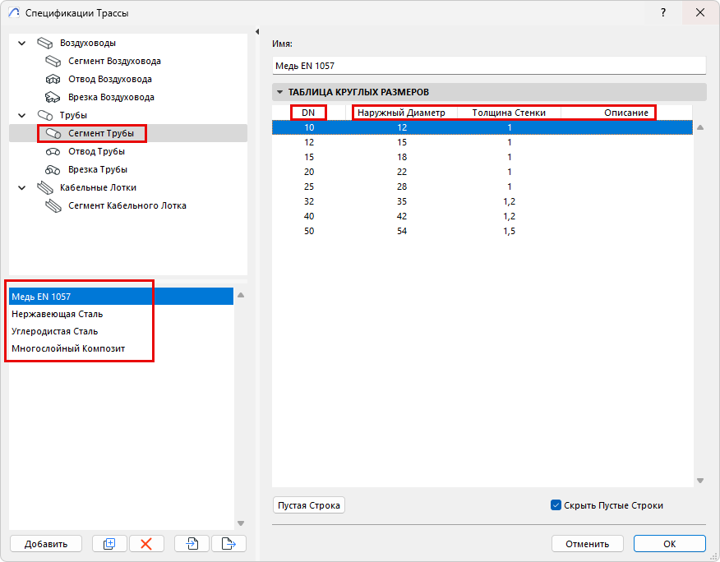Viewport: 720px width, 562px height.
Task: Click the Добавить button
Action: (x=46, y=544)
